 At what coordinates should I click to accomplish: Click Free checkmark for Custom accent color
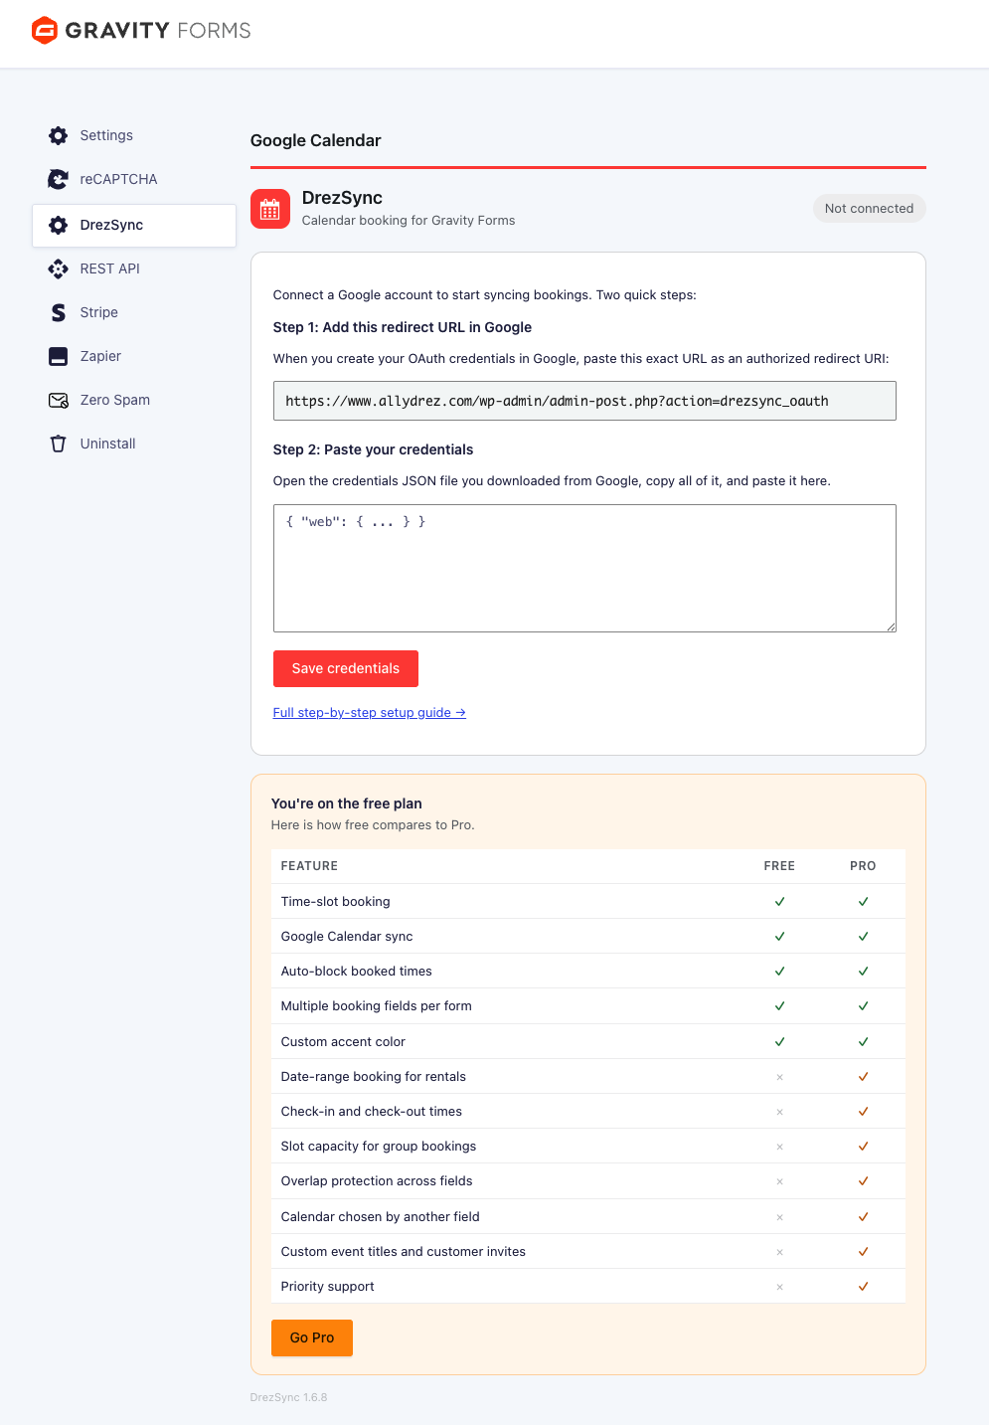pyautogui.click(x=779, y=1041)
